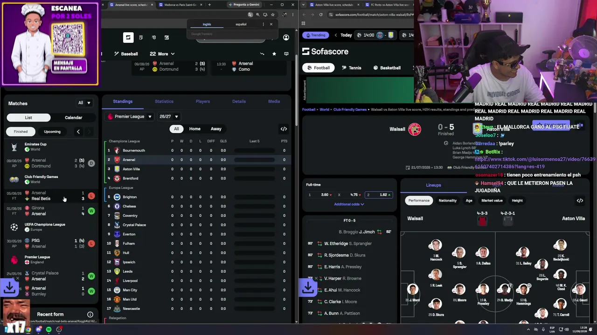This screenshot has width=597, height=335.
Task: Open the apps grid icon in right browser
Action: click(304, 23)
